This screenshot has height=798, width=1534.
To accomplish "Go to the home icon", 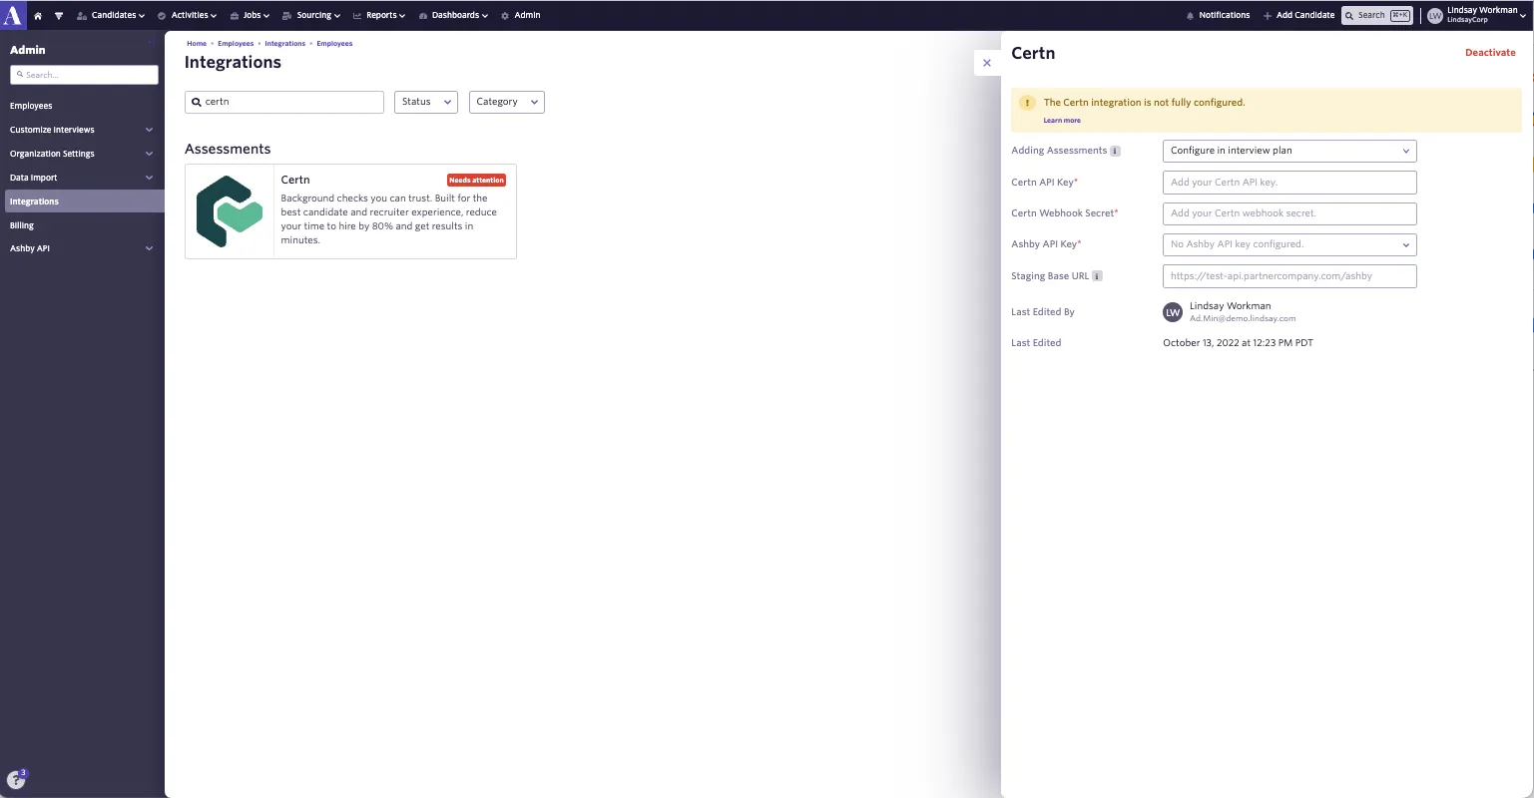I will coord(38,16).
